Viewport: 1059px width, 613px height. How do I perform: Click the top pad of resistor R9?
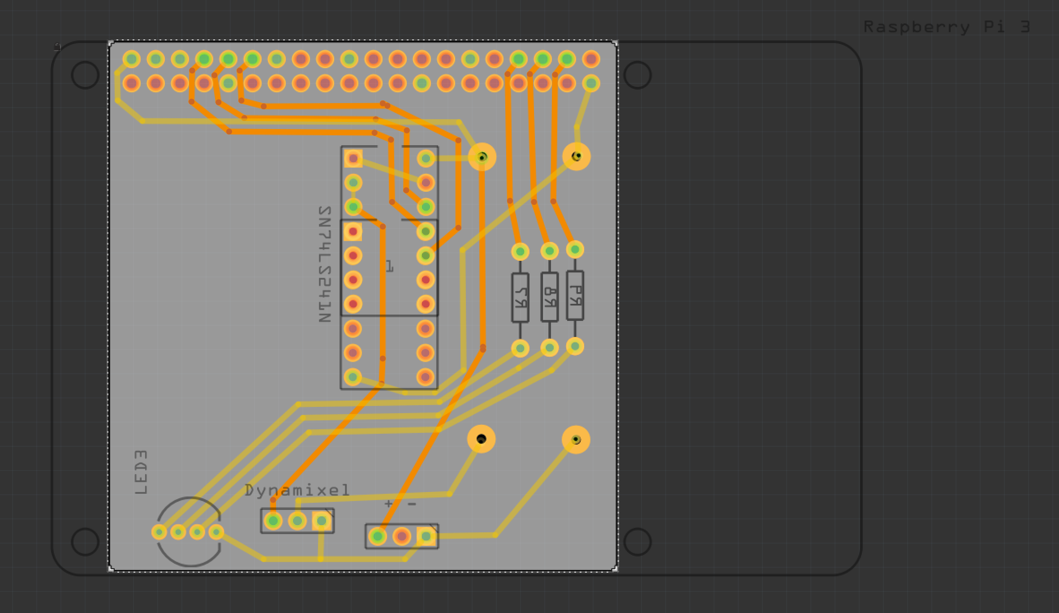(x=575, y=249)
